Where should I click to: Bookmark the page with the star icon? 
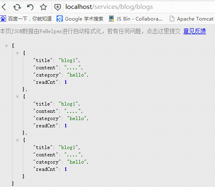point(43,7)
